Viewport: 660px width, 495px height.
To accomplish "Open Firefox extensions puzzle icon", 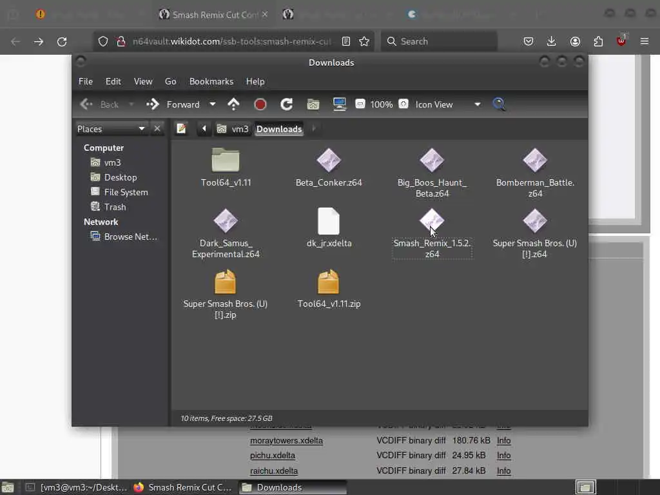I will point(598,41).
